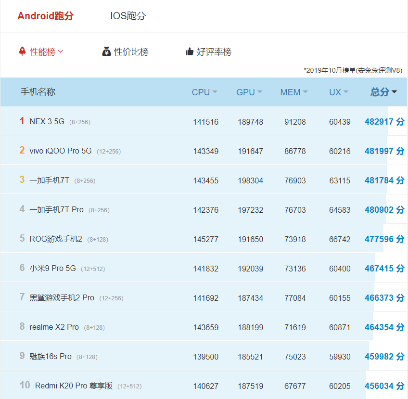Click the money bag icon beside 性价比榜
408x399 pixels.
[106, 51]
